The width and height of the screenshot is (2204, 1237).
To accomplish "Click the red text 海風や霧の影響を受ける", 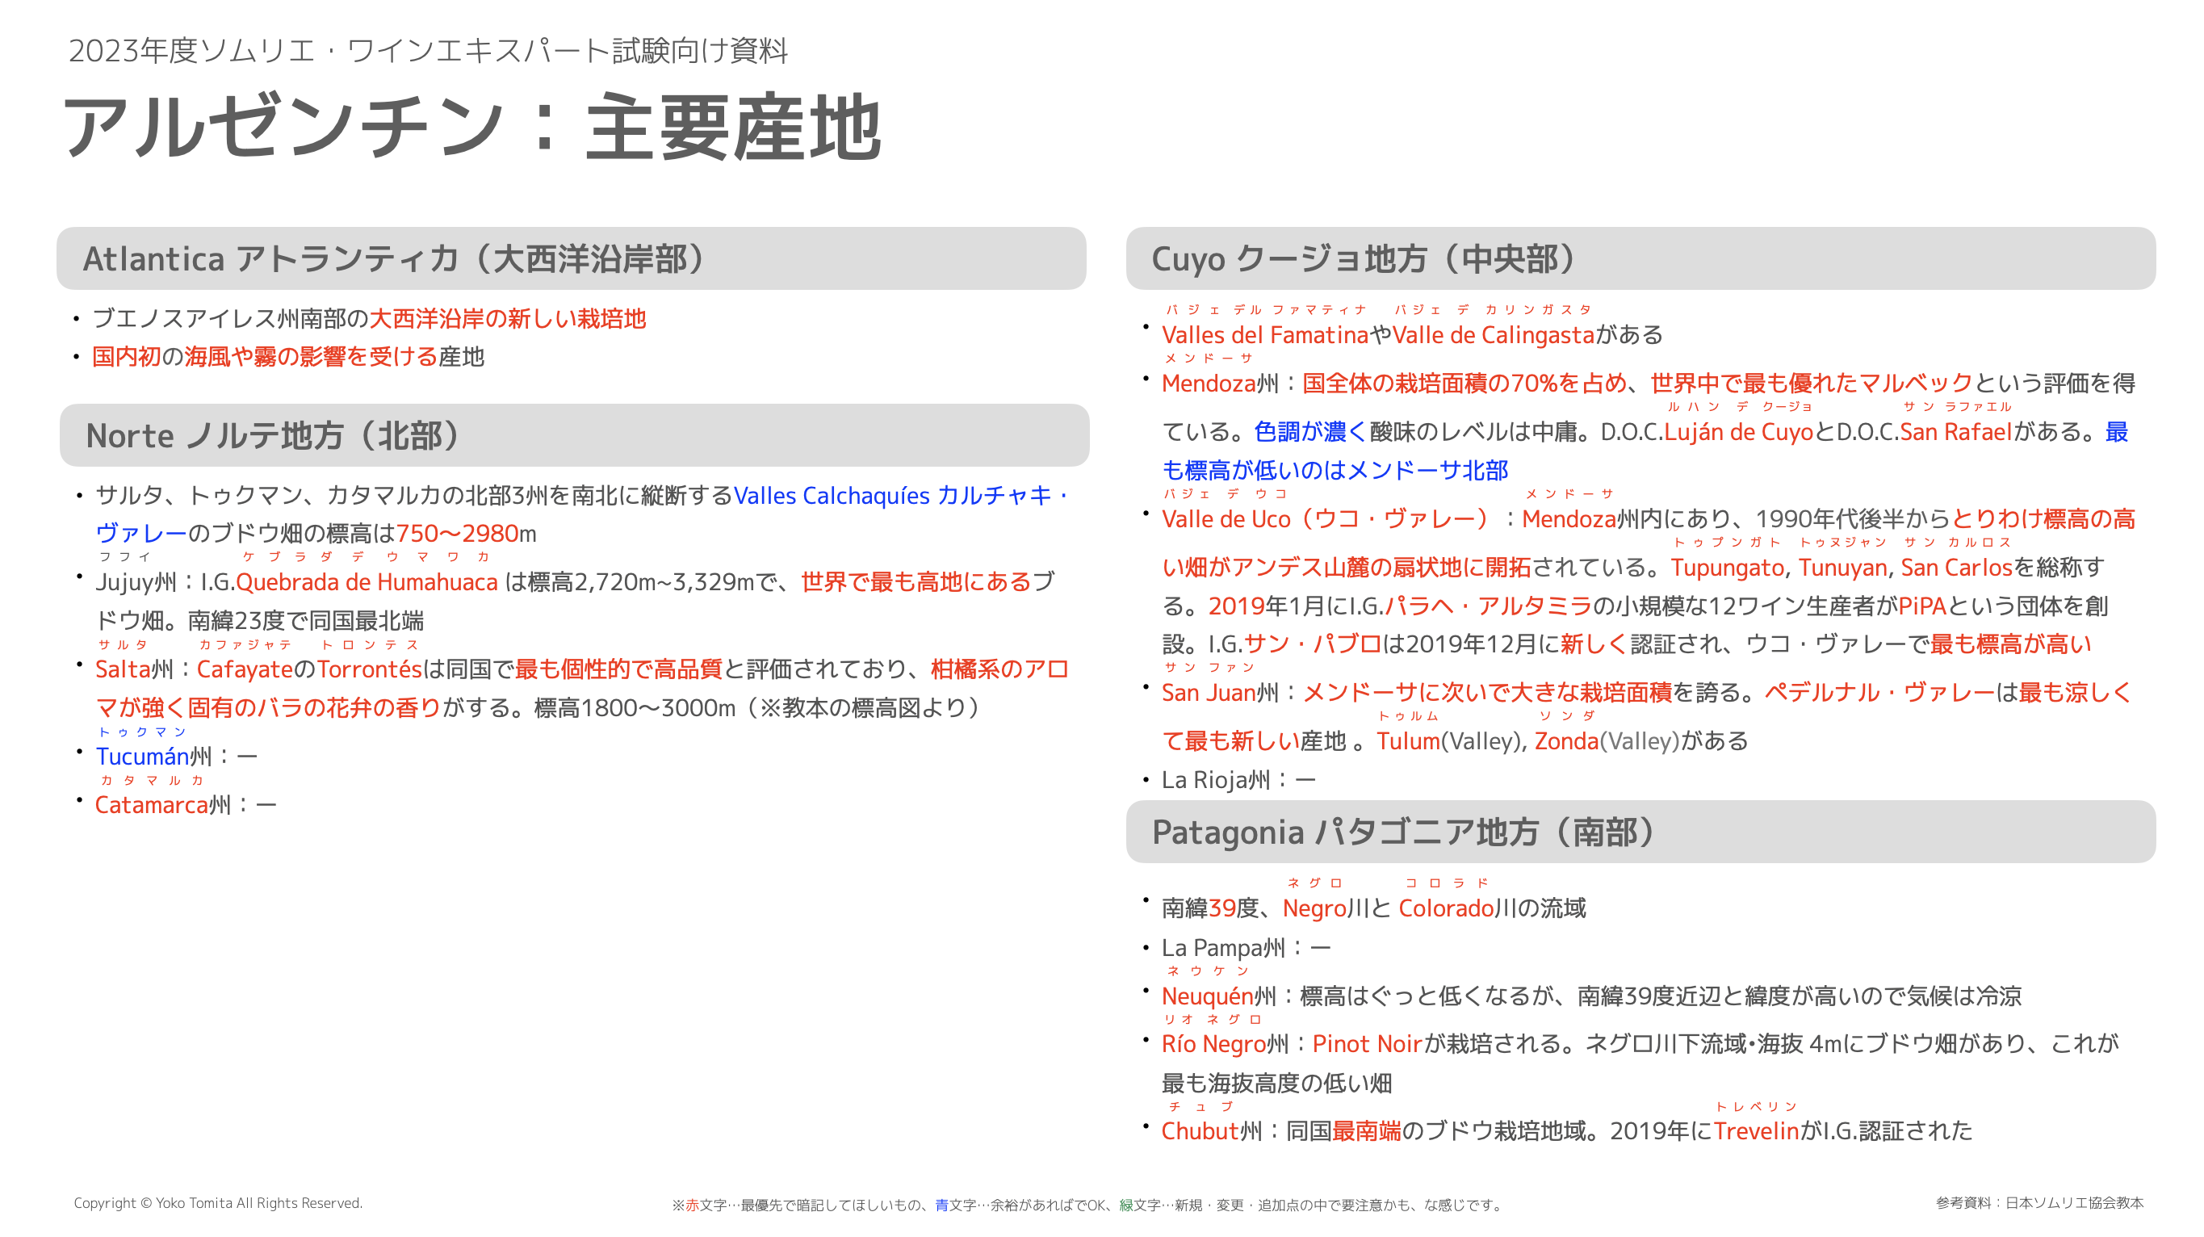I will [312, 357].
